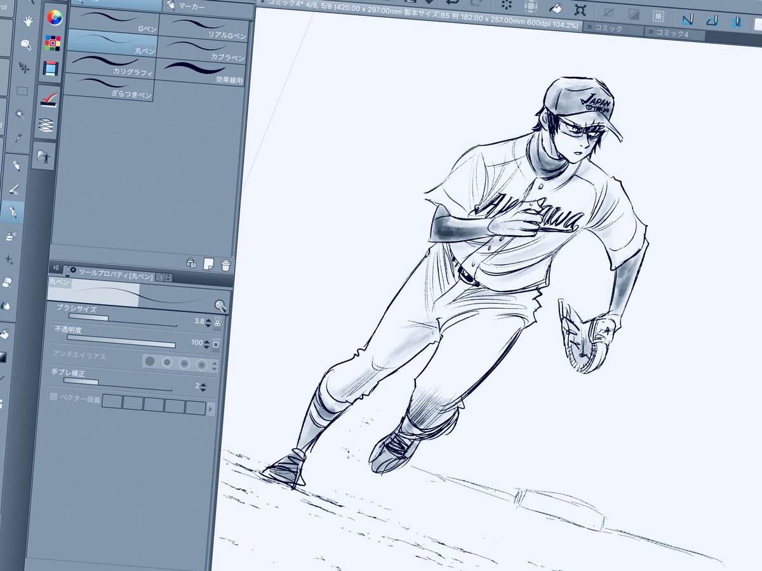Select the Brush tool (highlighted)

click(x=13, y=212)
